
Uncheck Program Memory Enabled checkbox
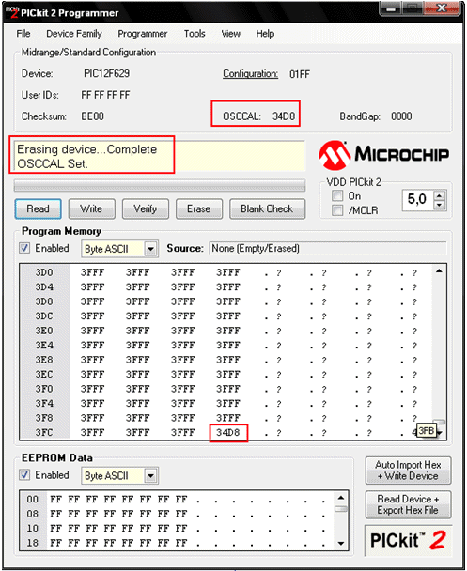tap(24, 248)
